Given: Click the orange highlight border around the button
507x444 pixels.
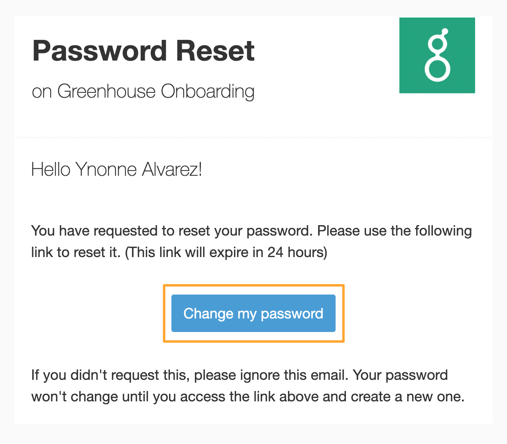Looking at the screenshot, I should point(253,285).
